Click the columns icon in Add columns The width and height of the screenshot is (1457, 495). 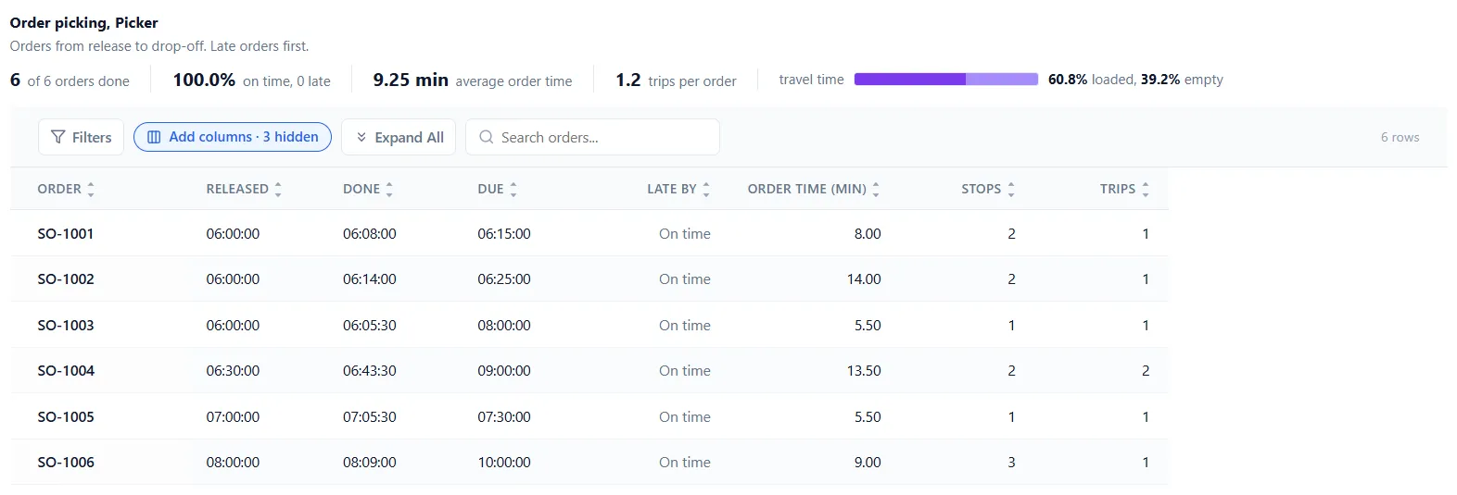(x=155, y=137)
